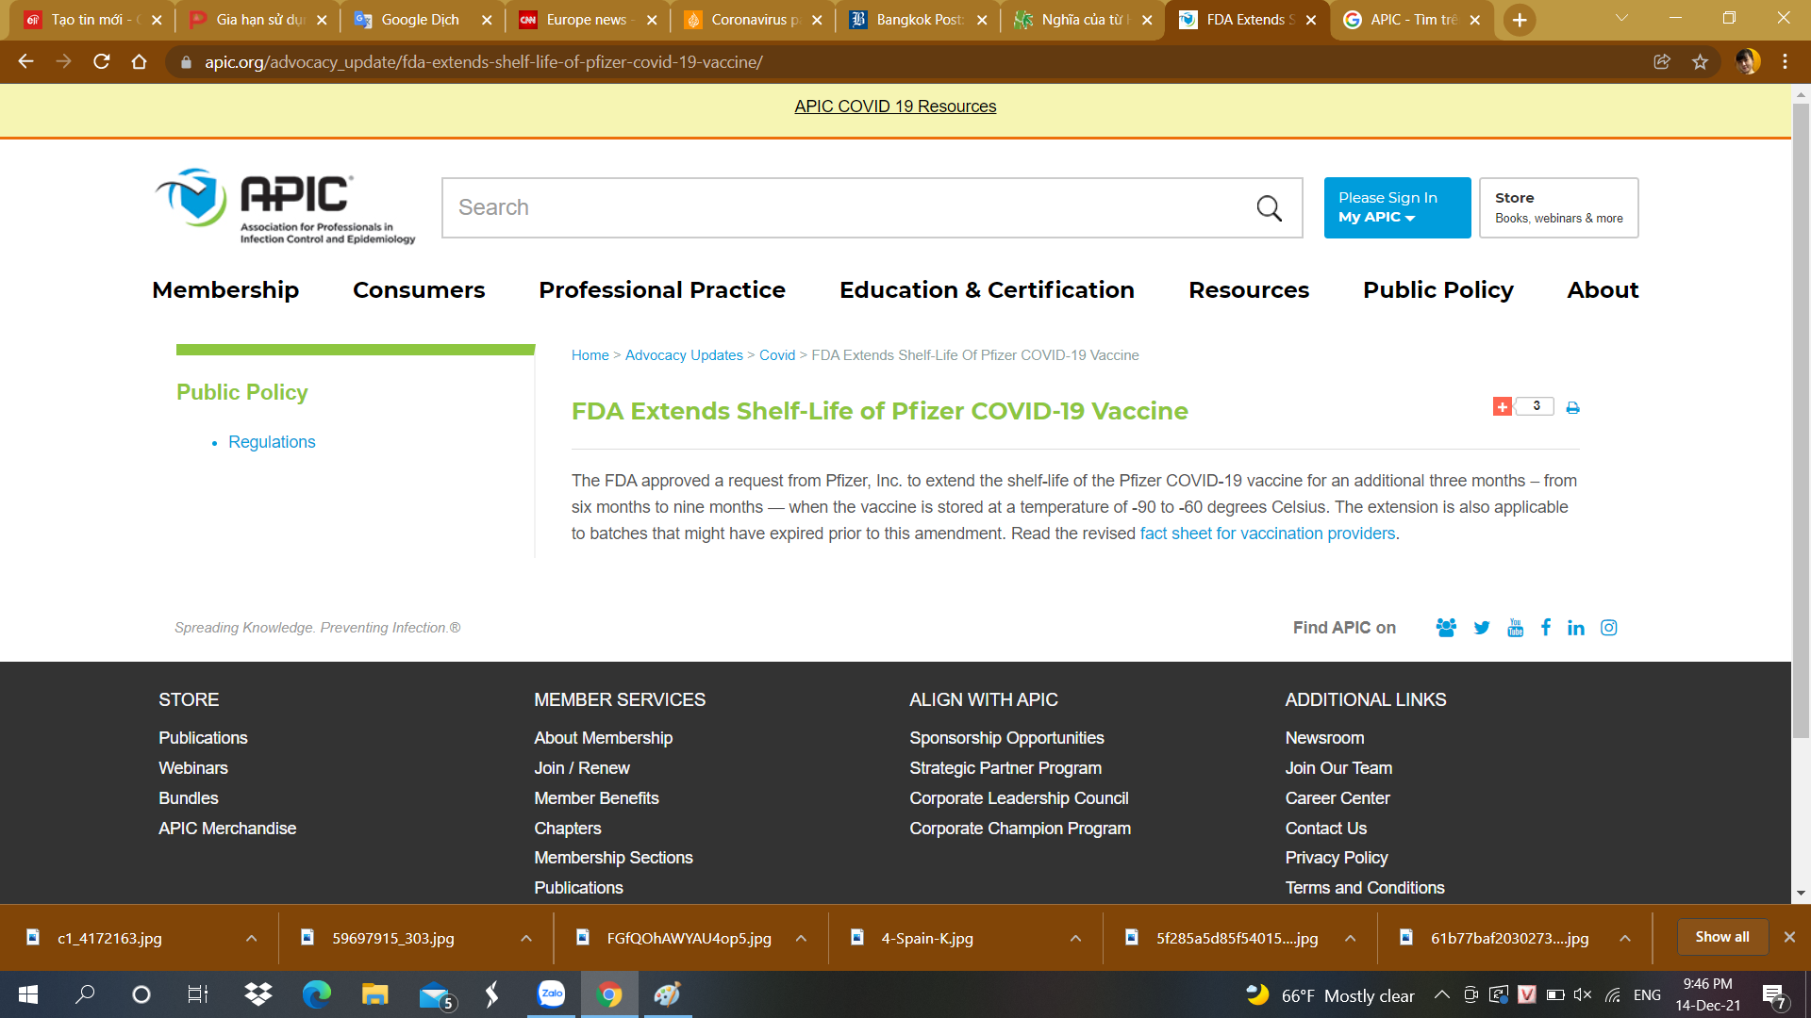Click the browser home icon
The width and height of the screenshot is (1811, 1018).
(x=140, y=61)
